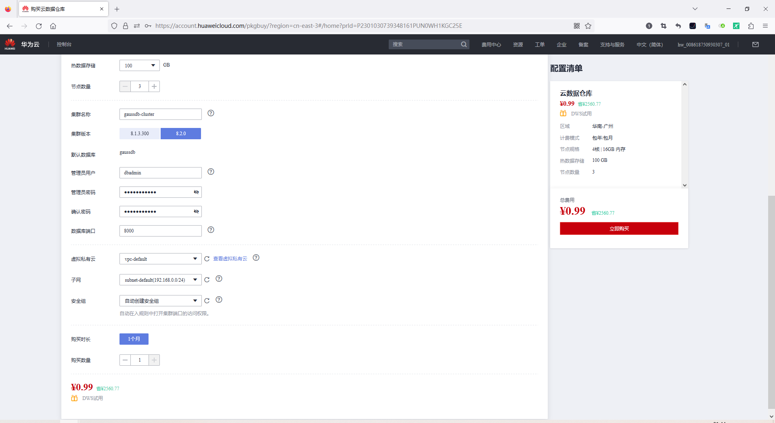The width and height of the screenshot is (775, 423).
Task: Open the 工单 menu
Action: coord(540,44)
